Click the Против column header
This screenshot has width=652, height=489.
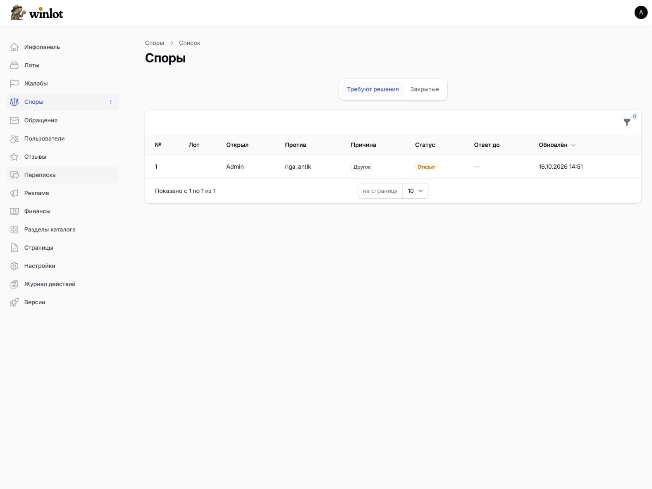coord(296,145)
